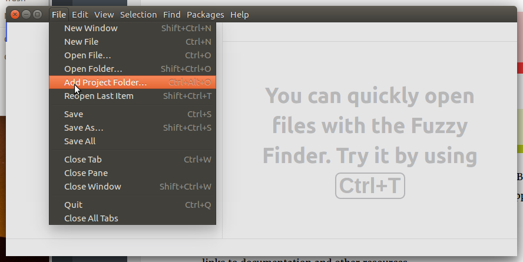Choose Reopen Last Item
The height and width of the screenshot is (262, 523).
pos(133,96)
